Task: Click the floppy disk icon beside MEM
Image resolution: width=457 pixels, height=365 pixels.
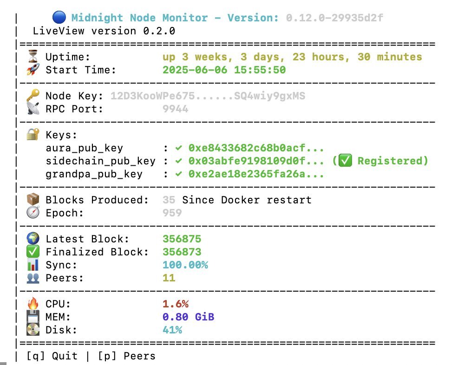Action: (32, 317)
